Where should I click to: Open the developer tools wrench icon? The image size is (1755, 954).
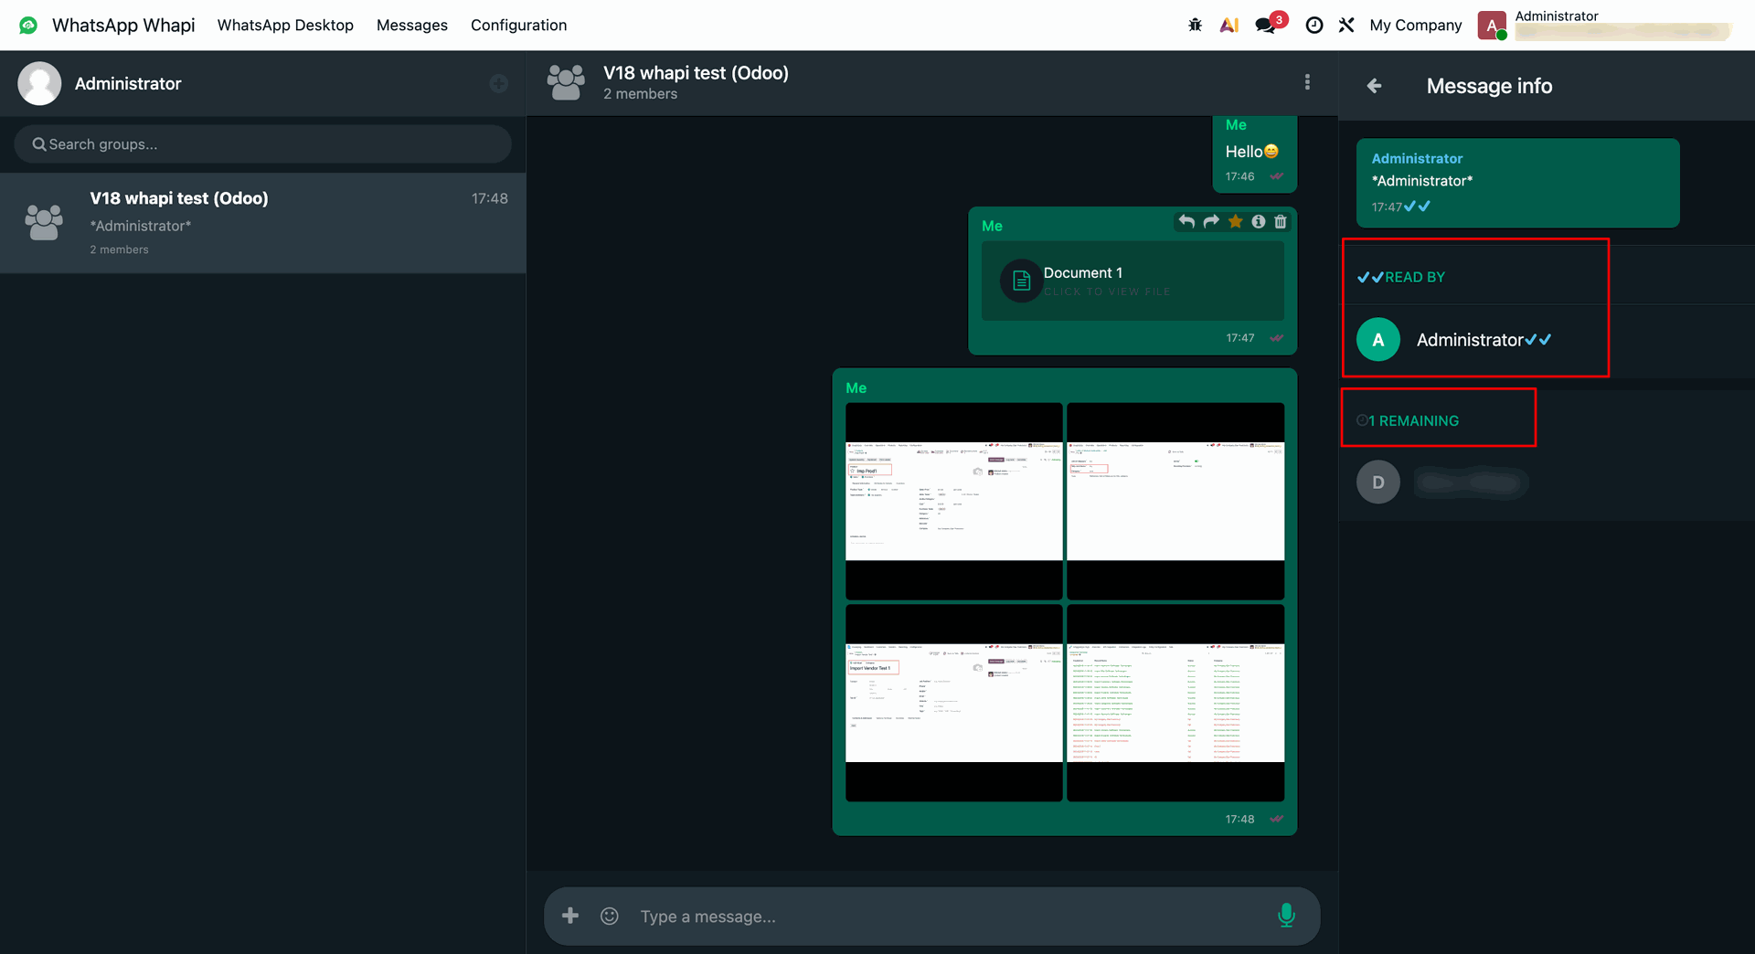[1345, 25]
